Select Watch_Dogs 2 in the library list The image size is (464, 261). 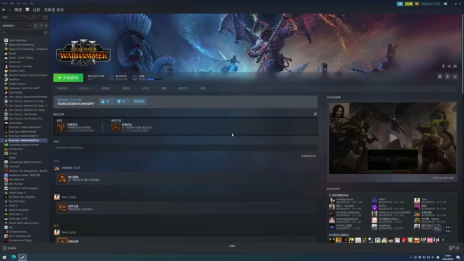click(x=17, y=193)
